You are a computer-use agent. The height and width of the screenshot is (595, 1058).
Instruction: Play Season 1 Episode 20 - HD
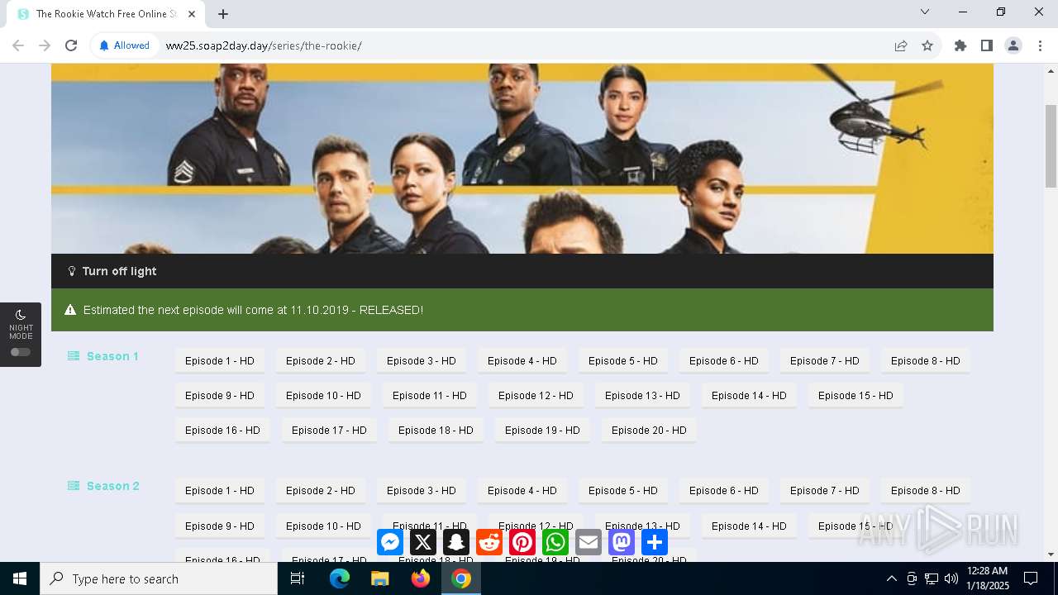click(649, 431)
